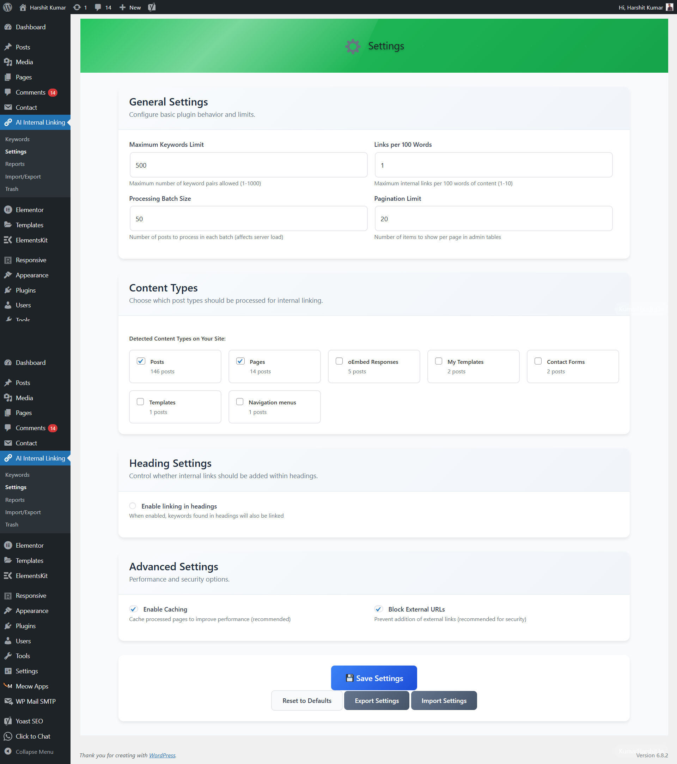Image resolution: width=677 pixels, height=764 pixels.
Task: Open Click to Chat menu
Action: tap(33, 736)
